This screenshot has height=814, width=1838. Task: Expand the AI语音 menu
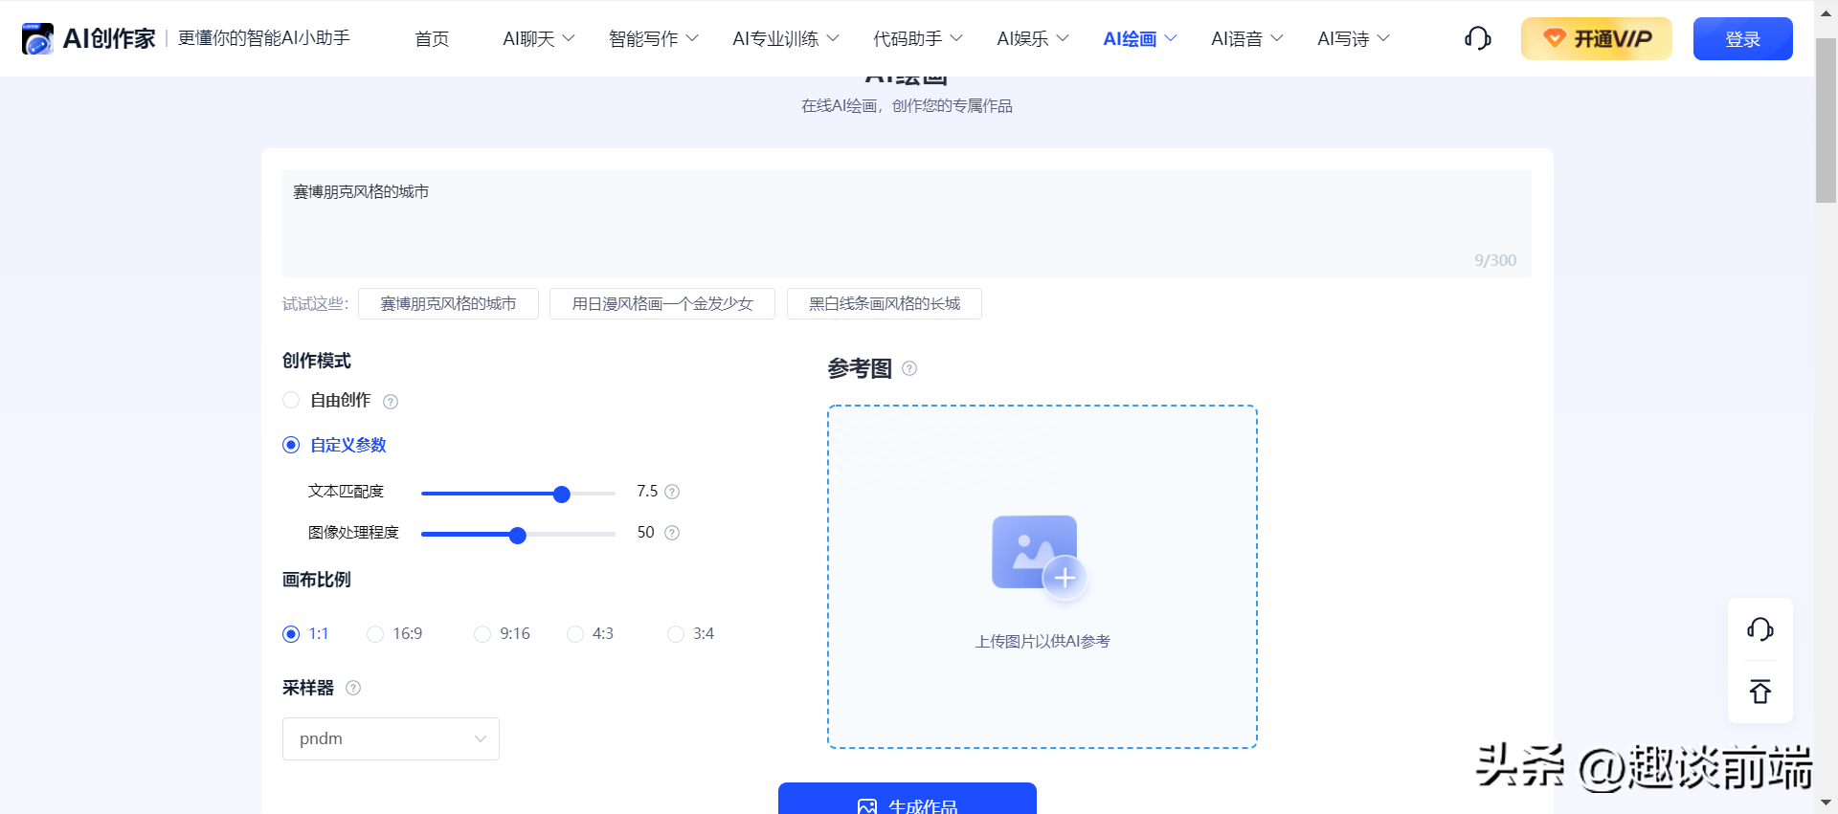tap(1247, 38)
